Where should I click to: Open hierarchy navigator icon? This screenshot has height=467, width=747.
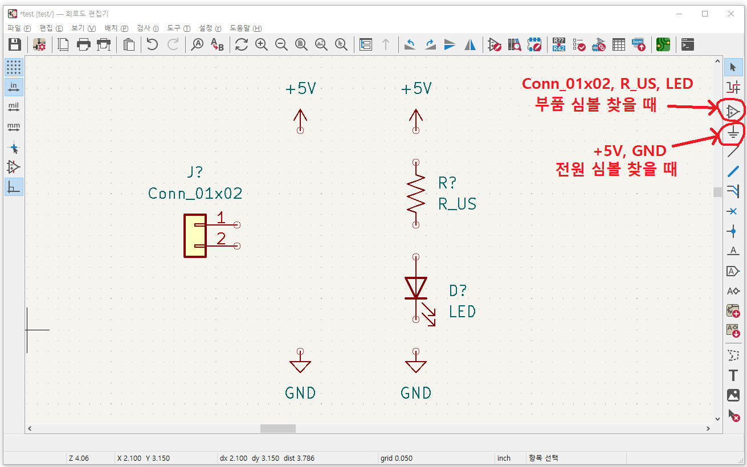coord(366,44)
